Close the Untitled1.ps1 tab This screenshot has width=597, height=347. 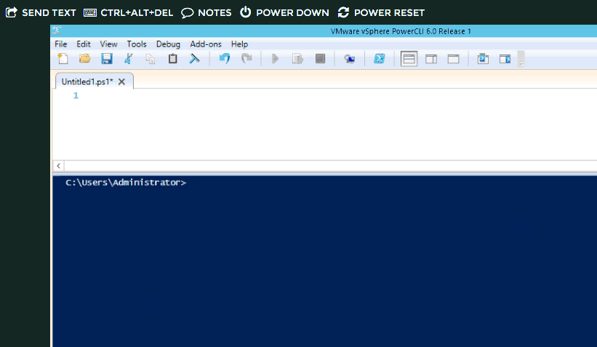coord(121,82)
